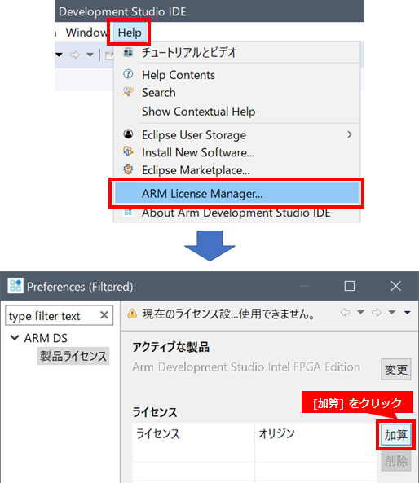Click the 現在のライセンス設 warning message
Image resolution: width=419 pixels, height=483 pixels.
pos(229,314)
